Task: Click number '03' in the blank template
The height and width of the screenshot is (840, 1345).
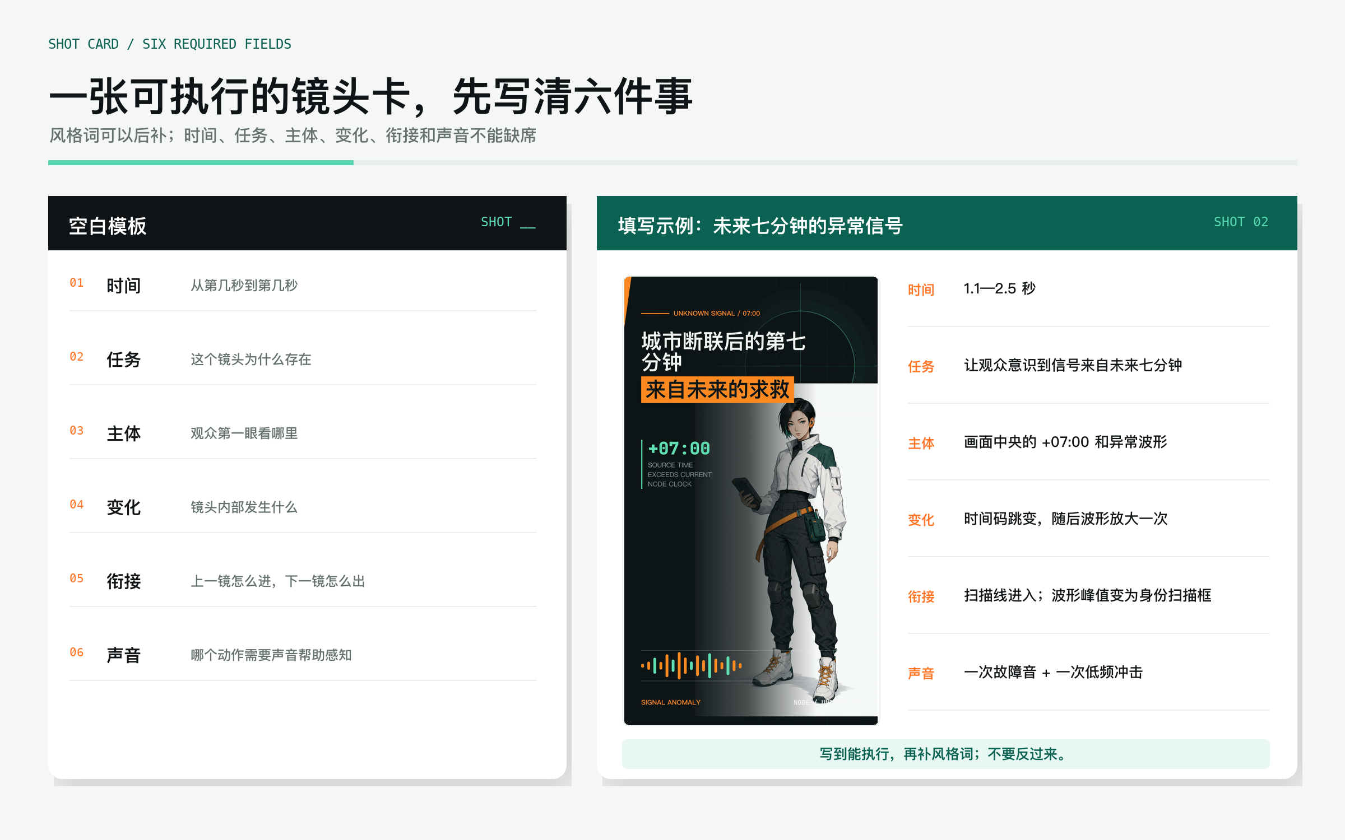Action: pos(77,431)
